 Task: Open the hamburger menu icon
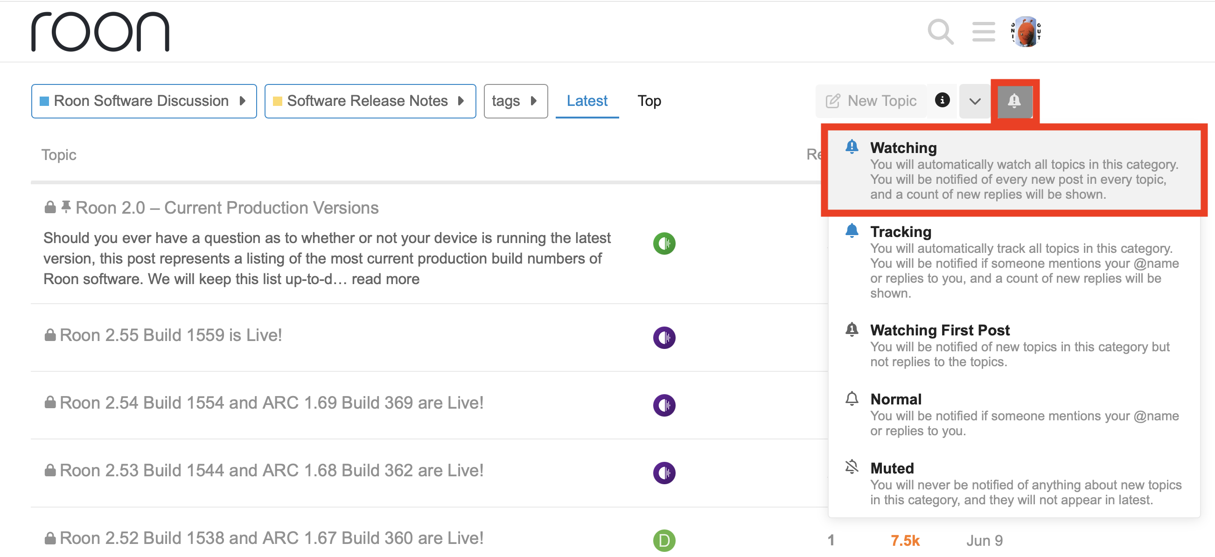[984, 32]
